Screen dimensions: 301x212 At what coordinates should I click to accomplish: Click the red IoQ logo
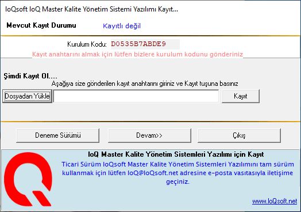pos(28,179)
